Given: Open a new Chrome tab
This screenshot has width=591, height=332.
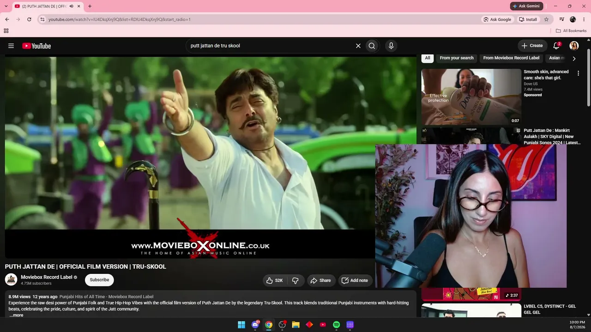Looking at the screenshot, I should [90, 6].
